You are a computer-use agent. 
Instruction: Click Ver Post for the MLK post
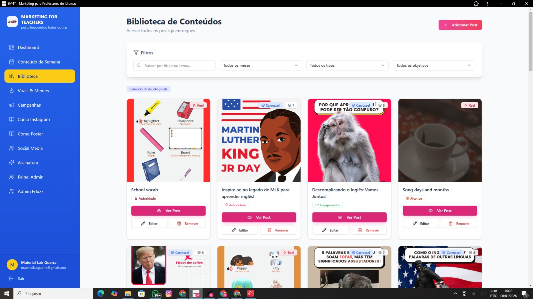point(259,217)
